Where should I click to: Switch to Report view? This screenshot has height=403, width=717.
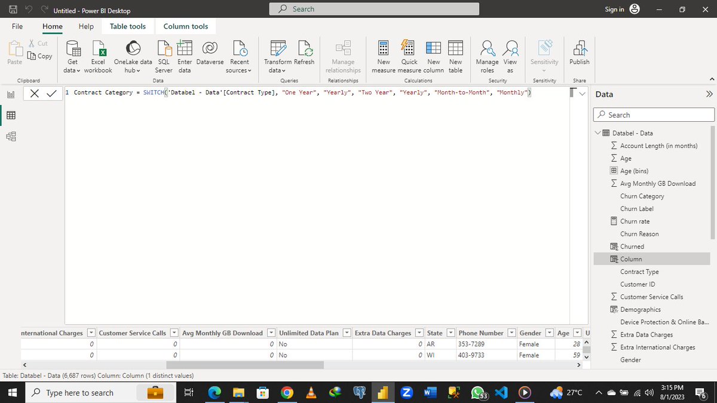[11, 95]
